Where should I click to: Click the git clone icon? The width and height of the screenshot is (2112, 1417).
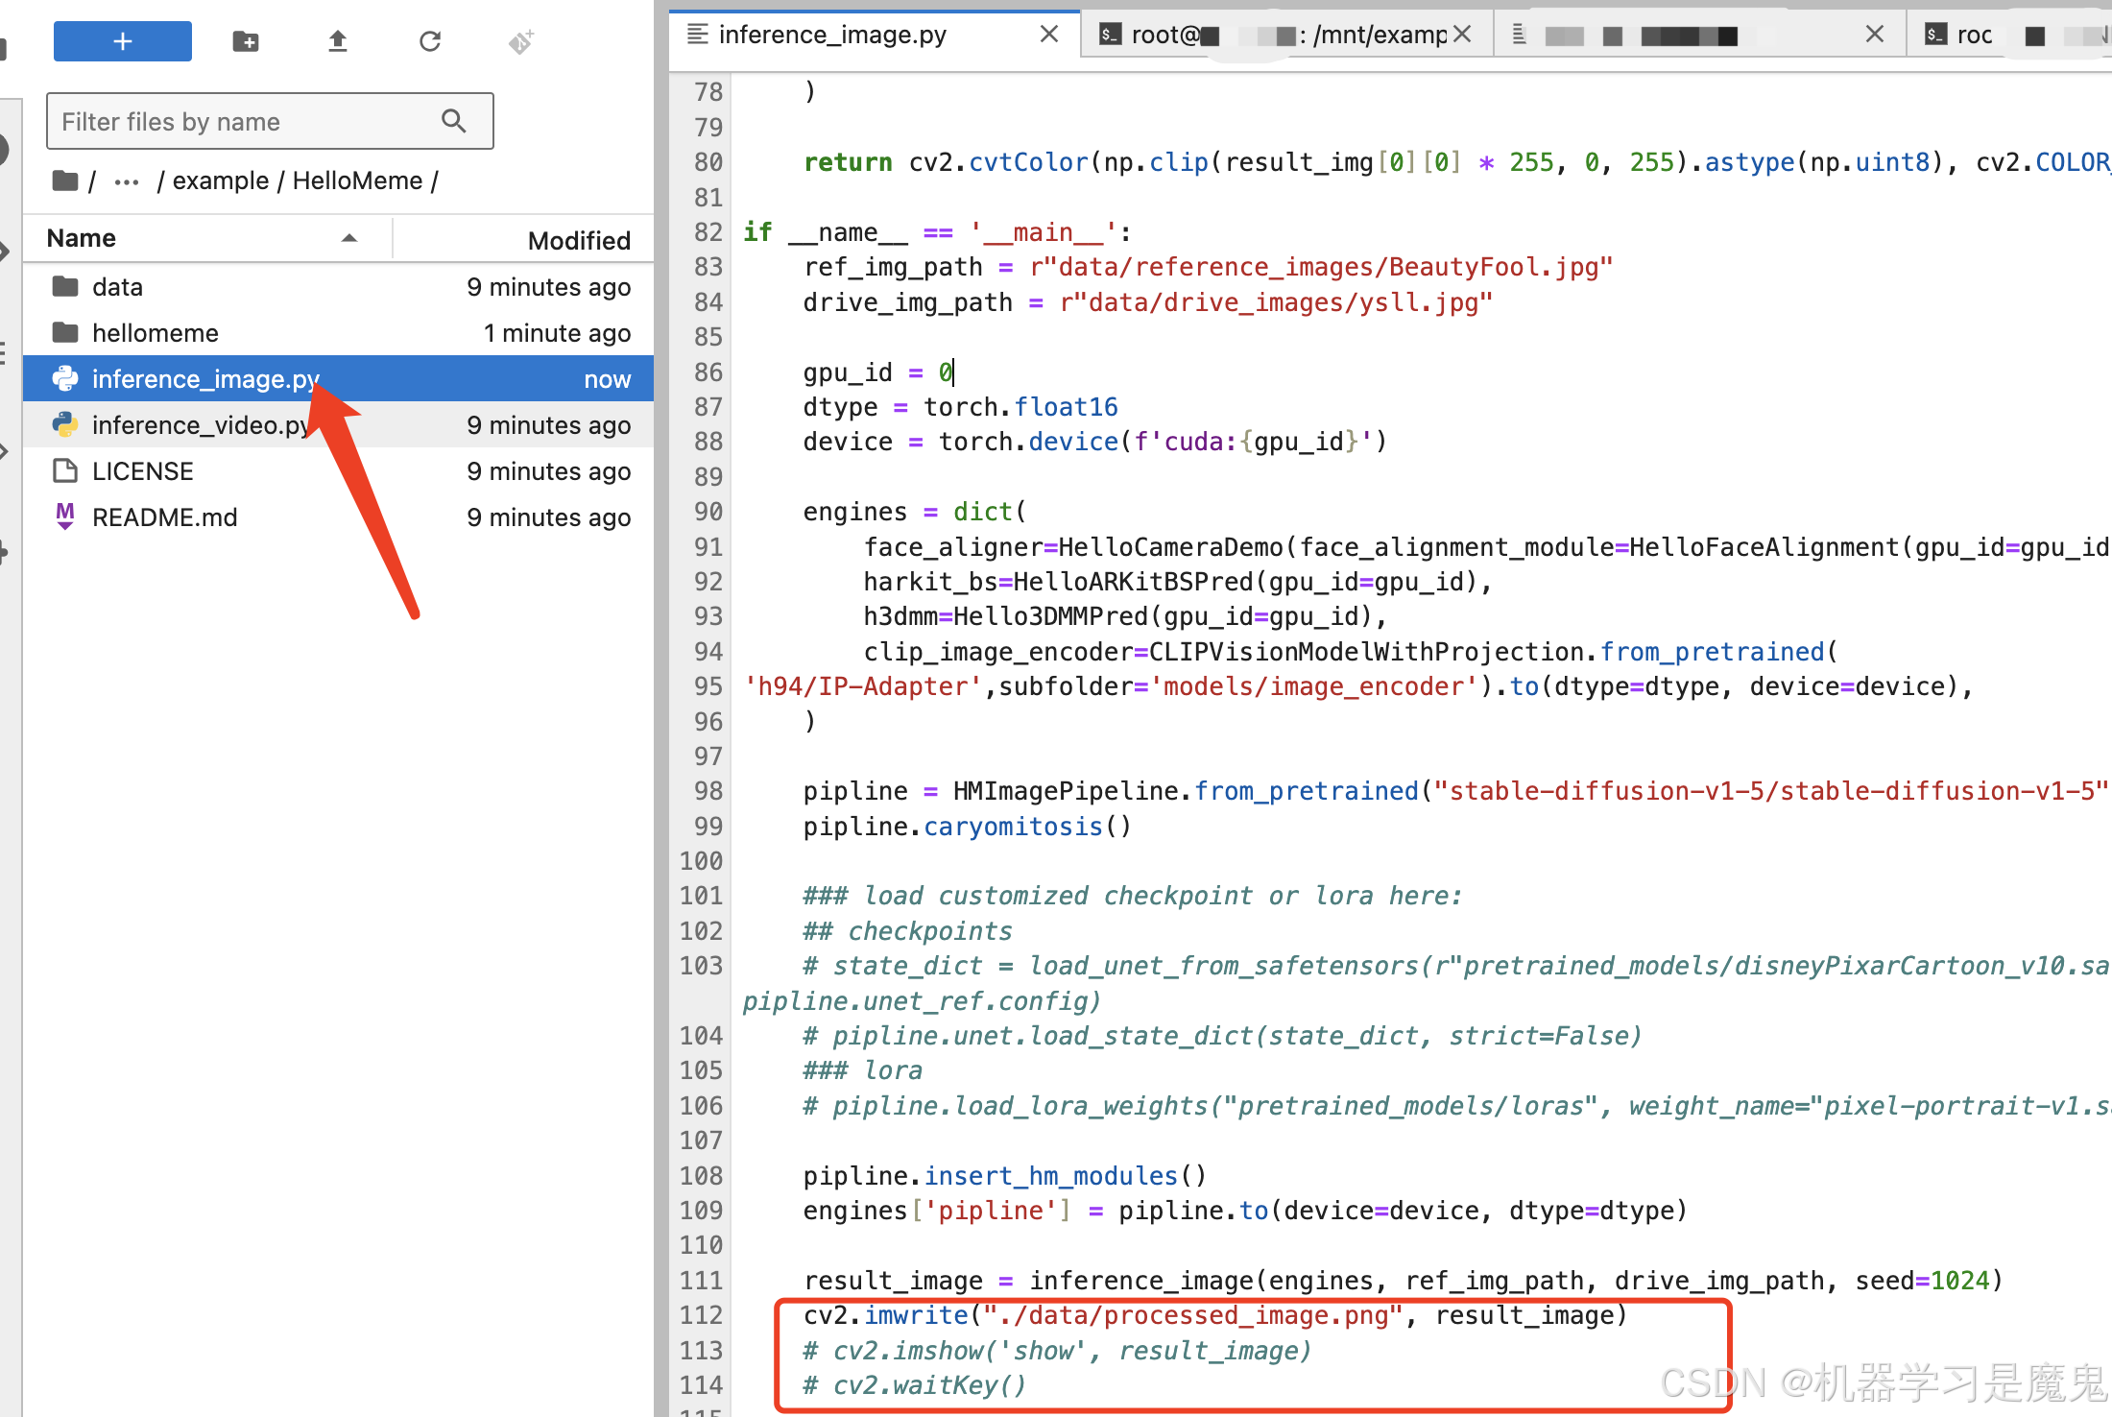click(x=520, y=41)
